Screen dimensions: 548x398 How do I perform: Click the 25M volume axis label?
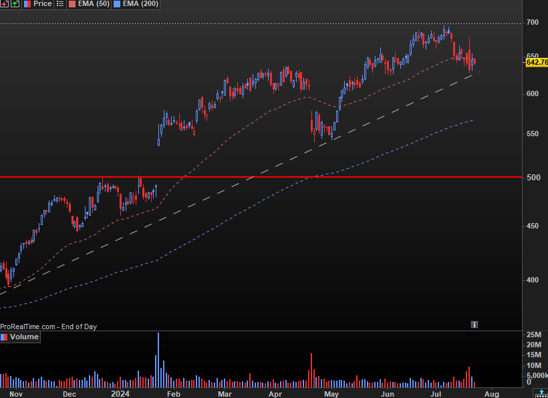pyautogui.click(x=534, y=335)
